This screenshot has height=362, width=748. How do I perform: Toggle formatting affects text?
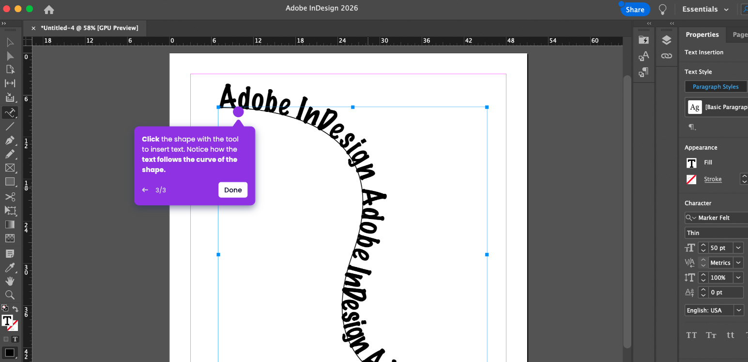tap(15, 339)
